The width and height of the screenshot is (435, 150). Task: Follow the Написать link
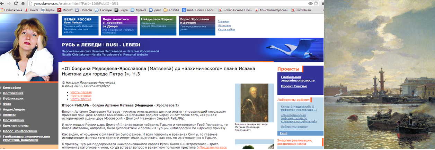point(224,25)
